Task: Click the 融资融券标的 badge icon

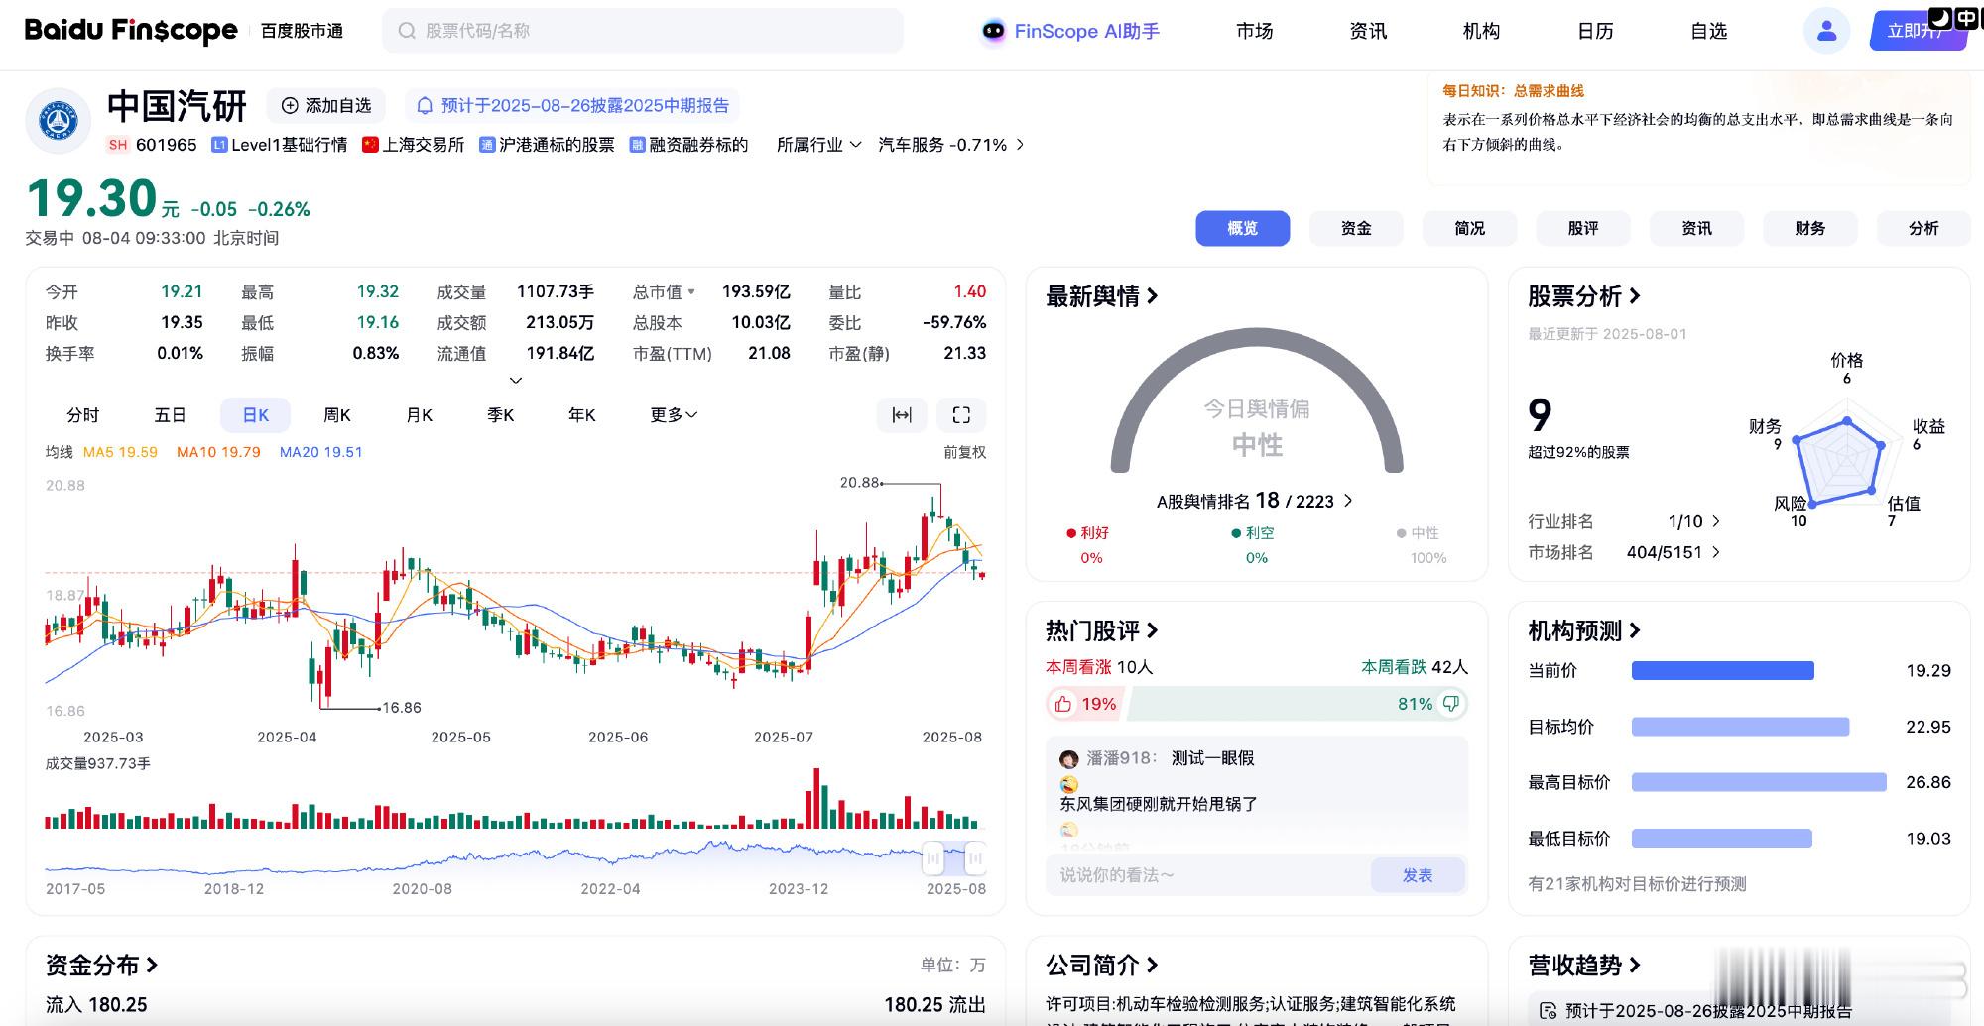Action: click(637, 145)
